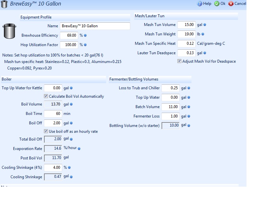Click blue dot beside Top Up Water for Kettle
The image size is (267, 199).
pyautogui.click(x=71, y=88)
